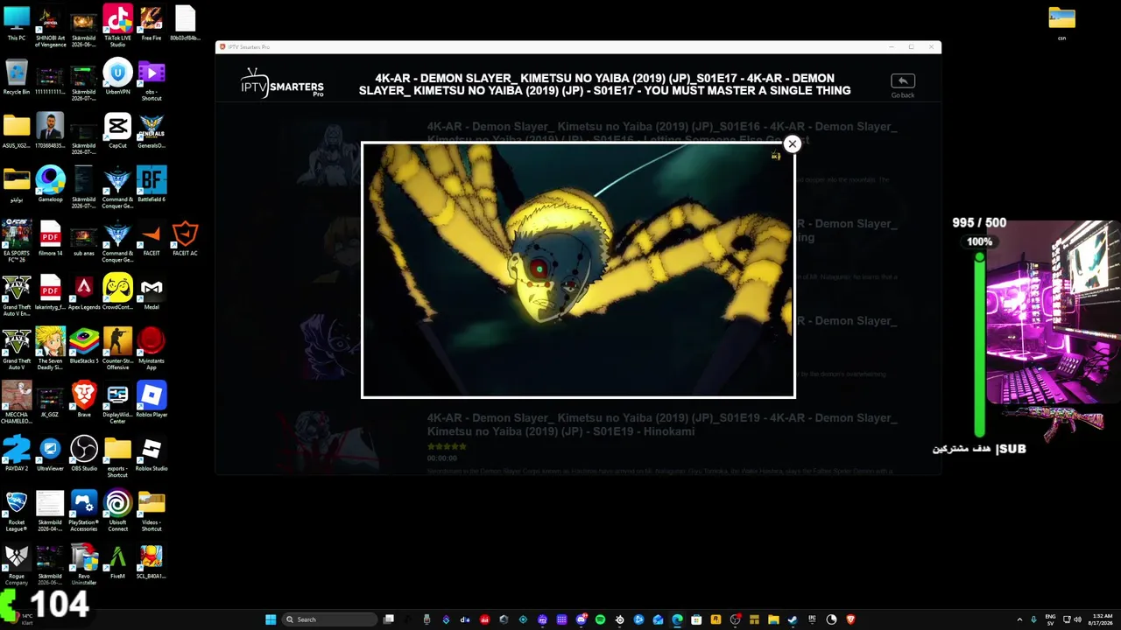Open Brave browser desktop shortcut

pyautogui.click(x=84, y=400)
